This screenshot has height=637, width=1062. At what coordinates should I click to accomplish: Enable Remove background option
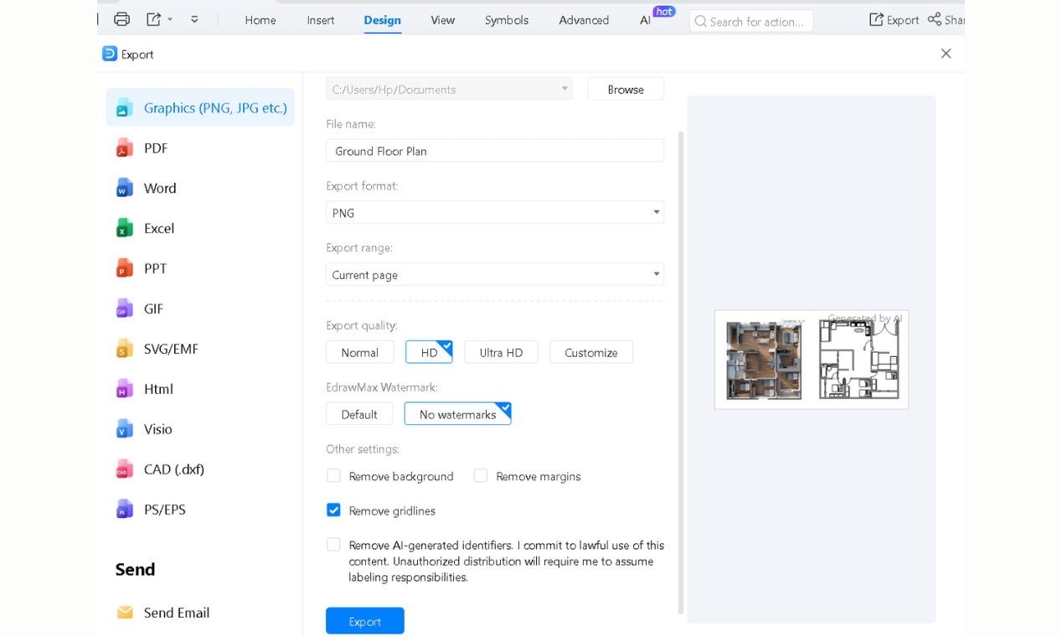(x=333, y=475)
